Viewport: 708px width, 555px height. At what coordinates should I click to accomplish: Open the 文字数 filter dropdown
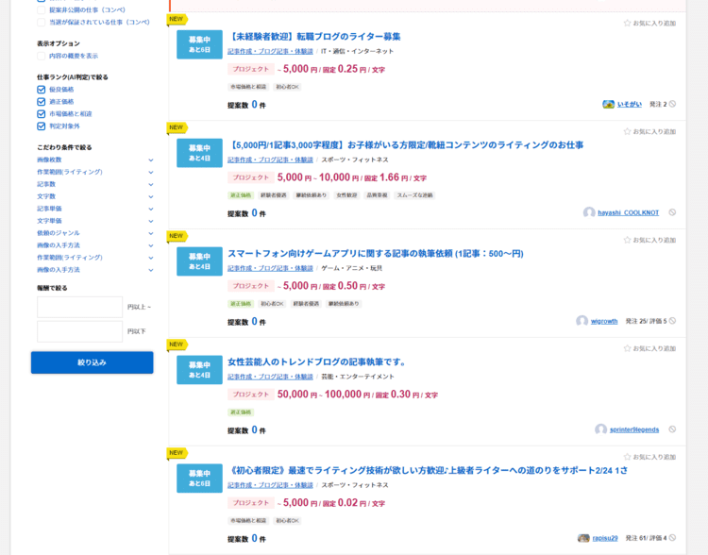click(95, 196)
